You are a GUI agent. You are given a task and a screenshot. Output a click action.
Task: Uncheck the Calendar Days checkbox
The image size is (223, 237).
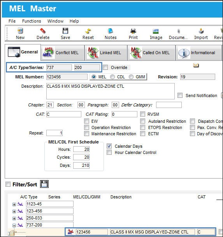tap(109, 146)
